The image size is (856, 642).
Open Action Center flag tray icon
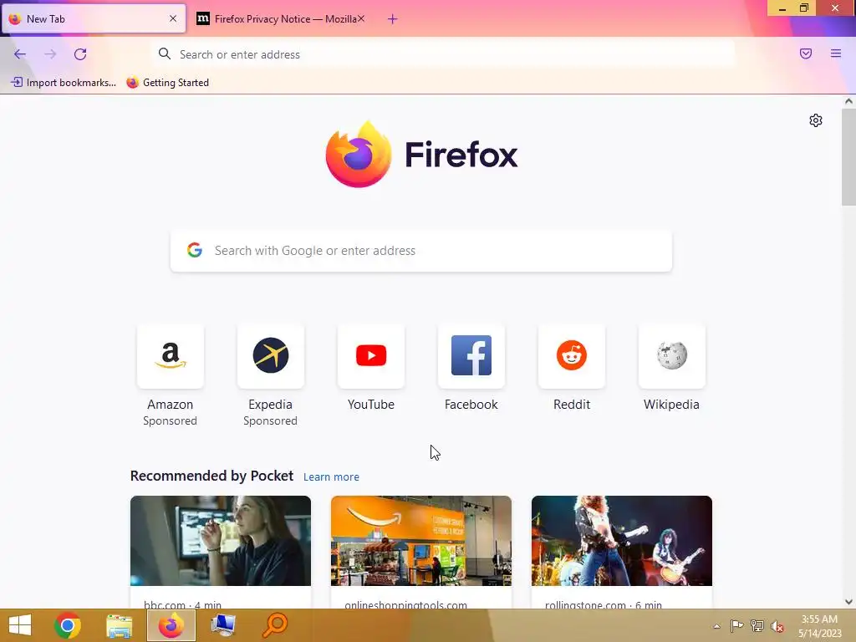pyautogui.click(x=736, y=625)
